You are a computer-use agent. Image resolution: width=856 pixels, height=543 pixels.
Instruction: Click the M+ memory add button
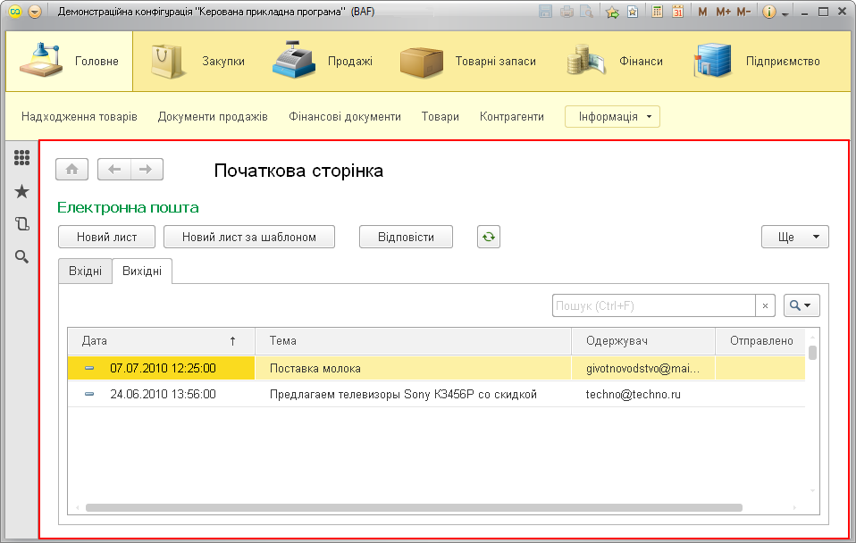point(723,12)
